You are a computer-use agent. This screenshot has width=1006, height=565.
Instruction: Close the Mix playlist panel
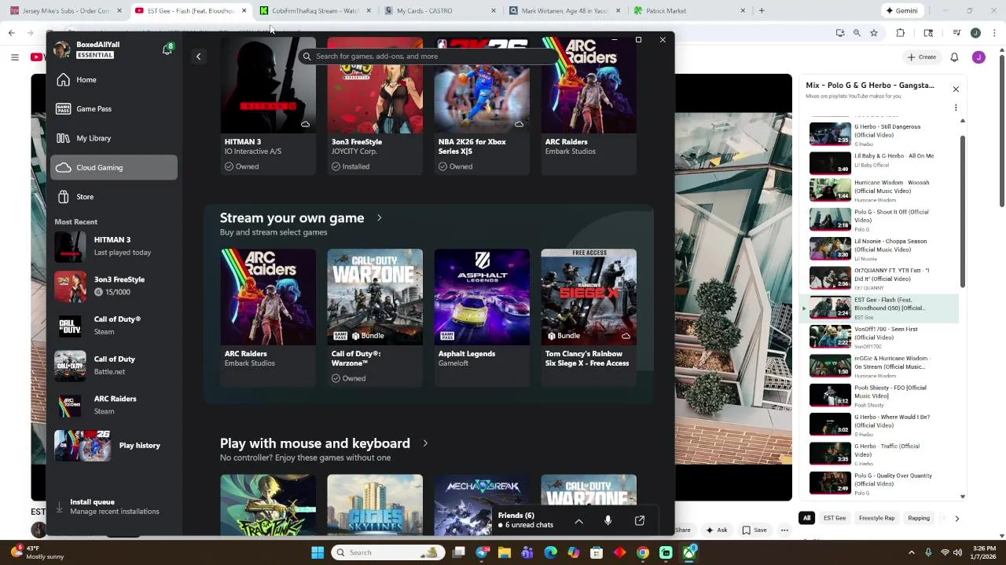[x=956, y=89]
